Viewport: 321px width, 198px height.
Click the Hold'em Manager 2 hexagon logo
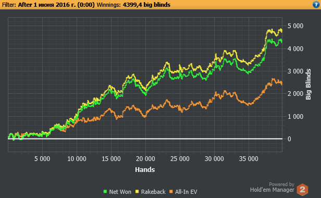302,189
